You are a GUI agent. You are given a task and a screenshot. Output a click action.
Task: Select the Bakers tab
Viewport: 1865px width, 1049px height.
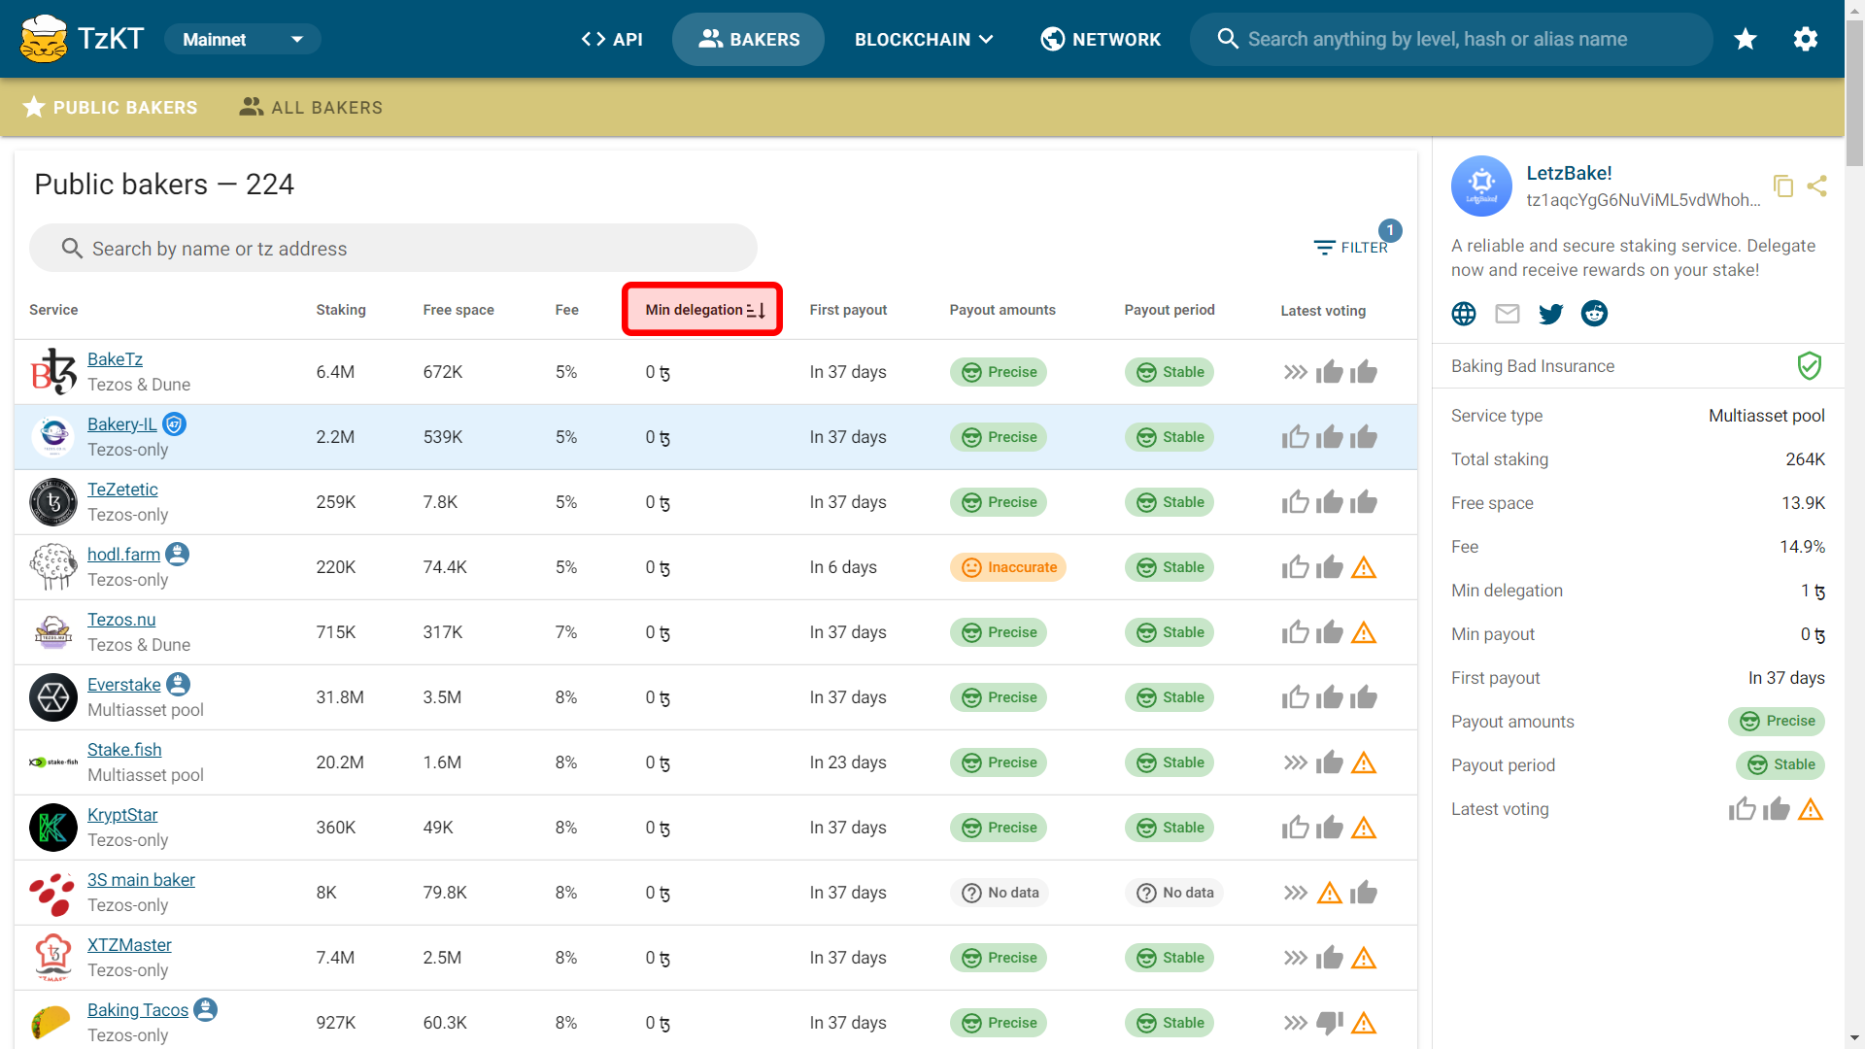click(x=748, y=39)
